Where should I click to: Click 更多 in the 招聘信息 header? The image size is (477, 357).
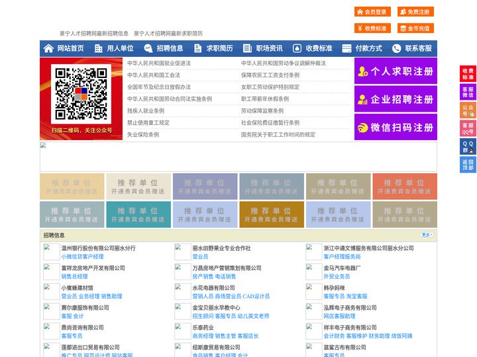tap(427, 235)
